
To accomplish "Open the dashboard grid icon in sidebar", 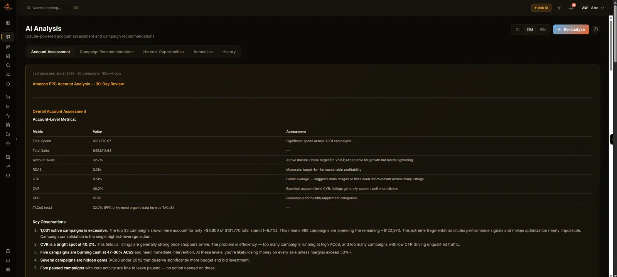I will click(x=8, y=23).
